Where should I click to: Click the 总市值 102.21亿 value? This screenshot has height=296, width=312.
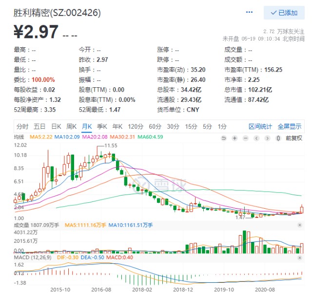pos(260,90)
